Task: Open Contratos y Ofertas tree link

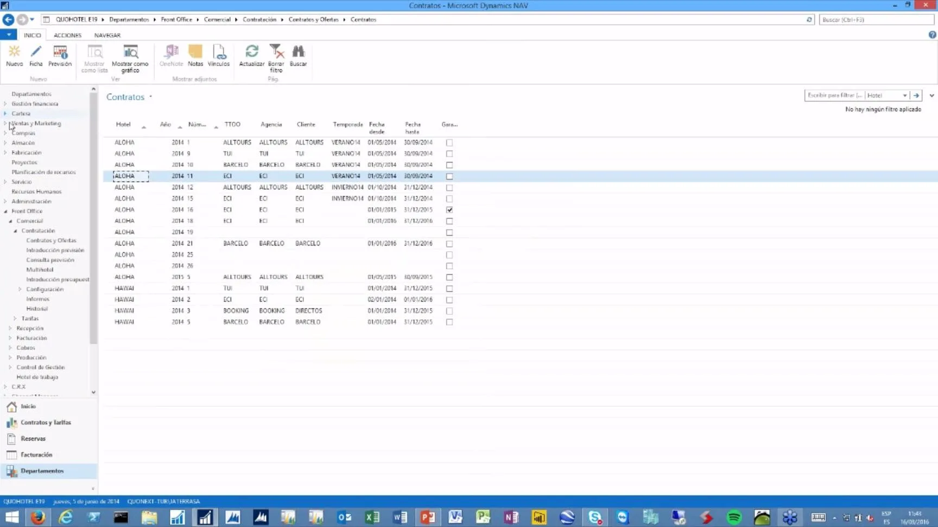Action: coord(52,241)
